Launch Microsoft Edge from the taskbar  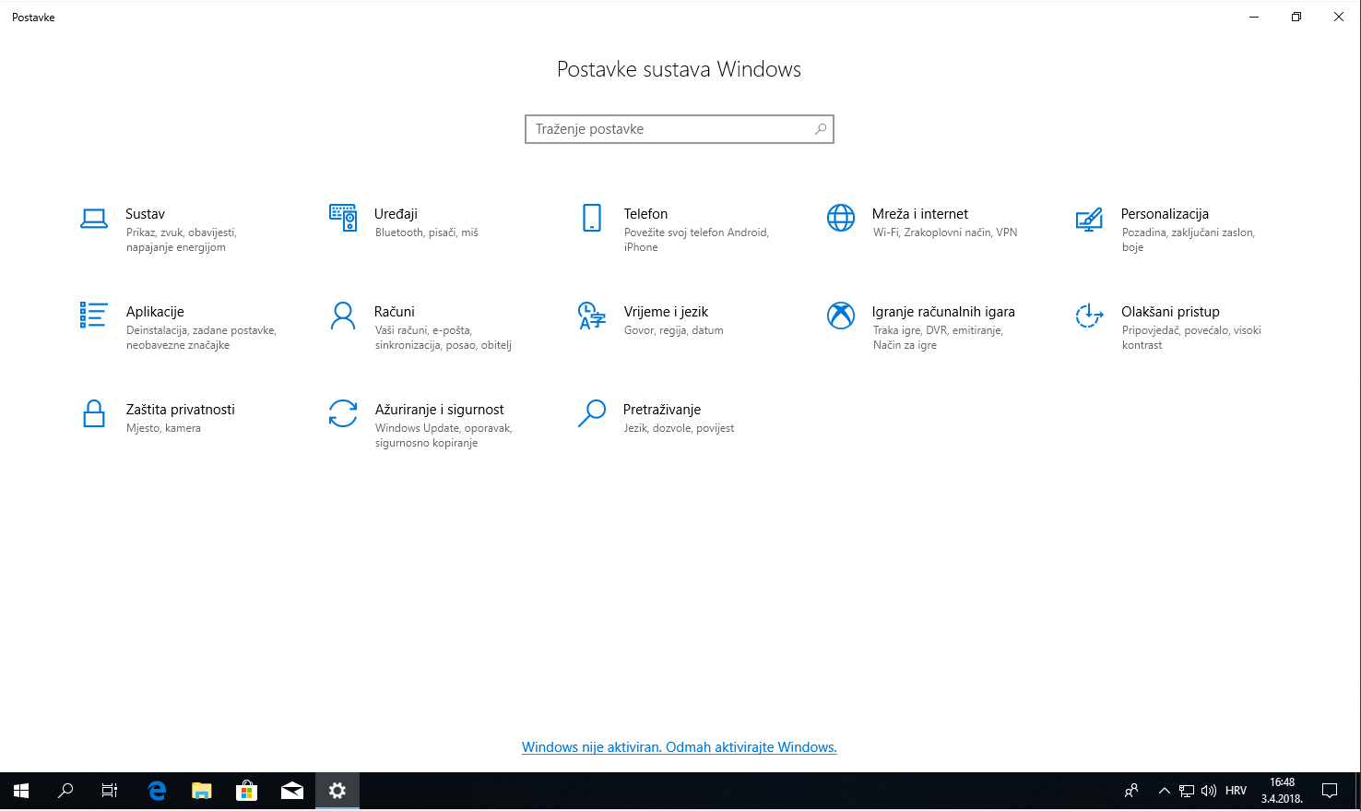tap(157, 791)
